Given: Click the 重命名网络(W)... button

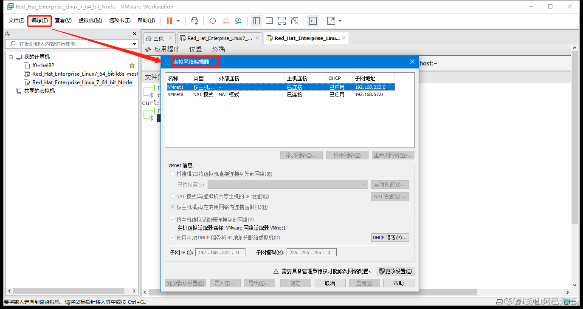Looking at the screenshot, I should pyautogui.click(x=393, y=155).
